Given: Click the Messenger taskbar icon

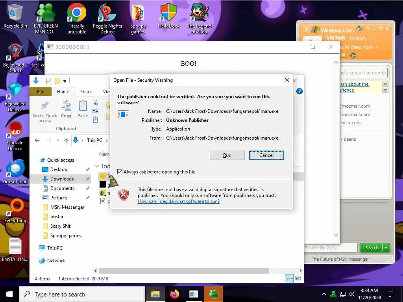Looking at the screenshot, I should click(213, 294).
